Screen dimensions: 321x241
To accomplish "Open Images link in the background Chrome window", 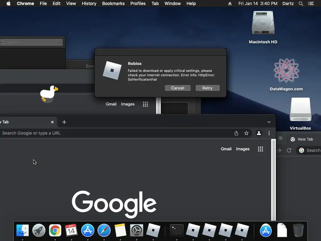I will [x=128, y=104].
